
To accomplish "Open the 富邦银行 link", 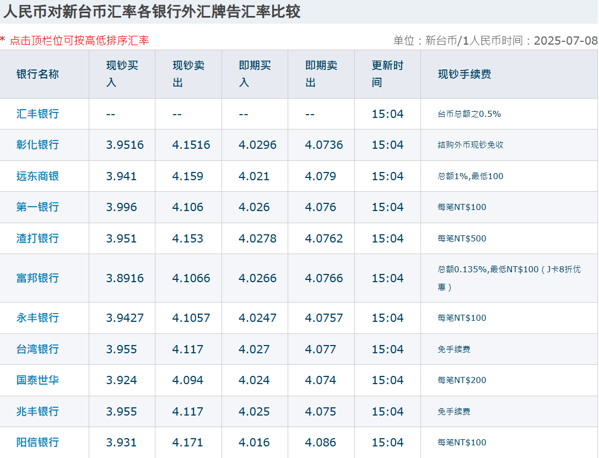I will tap(37, 278).
